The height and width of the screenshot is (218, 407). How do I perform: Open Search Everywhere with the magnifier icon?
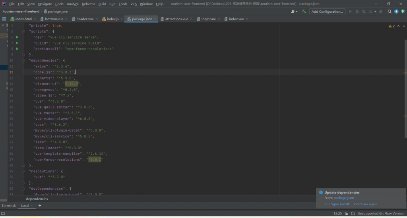point(390,12)
